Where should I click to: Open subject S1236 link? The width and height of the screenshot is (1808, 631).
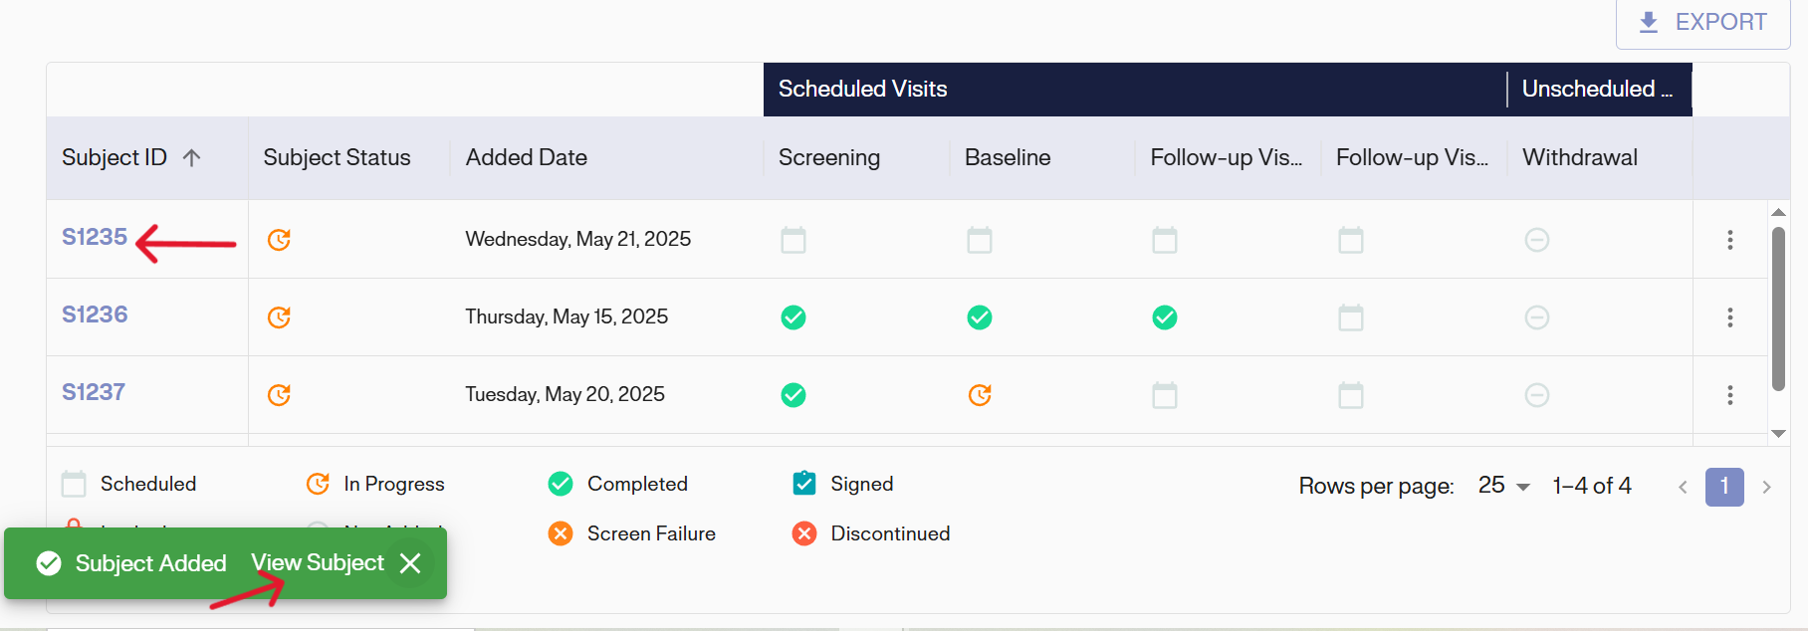[95, 315]
